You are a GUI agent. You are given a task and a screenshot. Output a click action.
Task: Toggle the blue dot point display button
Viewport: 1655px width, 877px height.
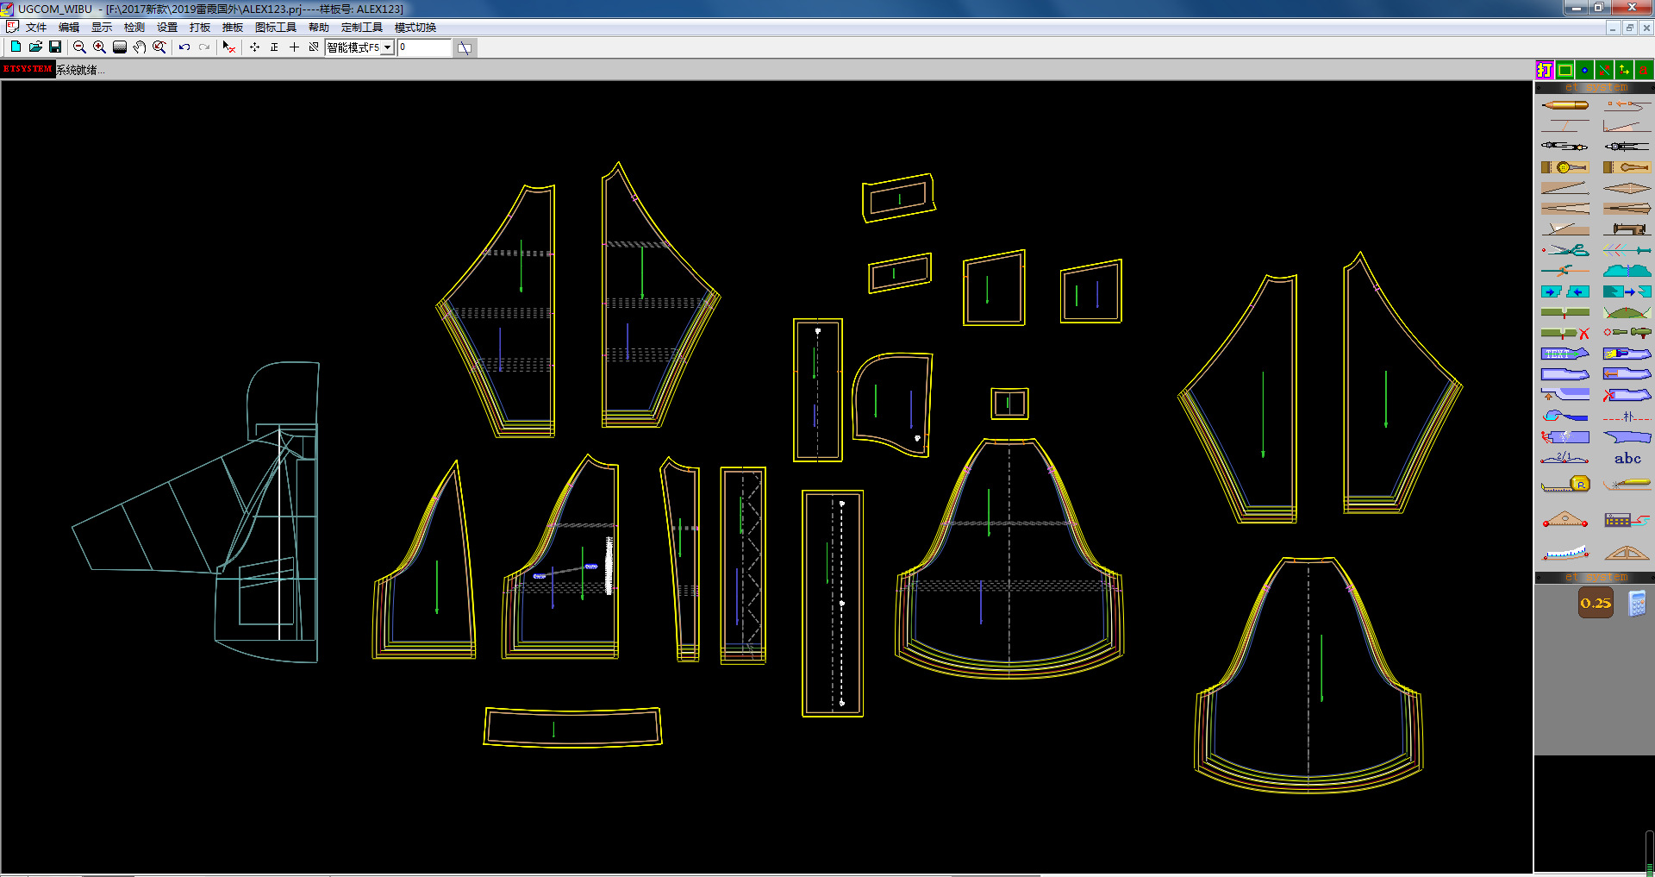click(x=1584, y=70)
